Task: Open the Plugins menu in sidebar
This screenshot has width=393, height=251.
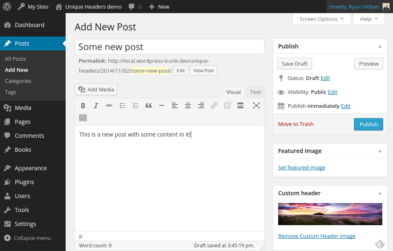Action: [24, 182]
